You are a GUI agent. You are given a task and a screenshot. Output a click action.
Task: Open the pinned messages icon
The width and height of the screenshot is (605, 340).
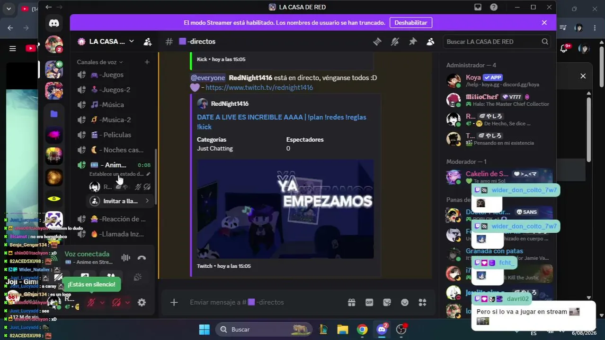point(413,42)
